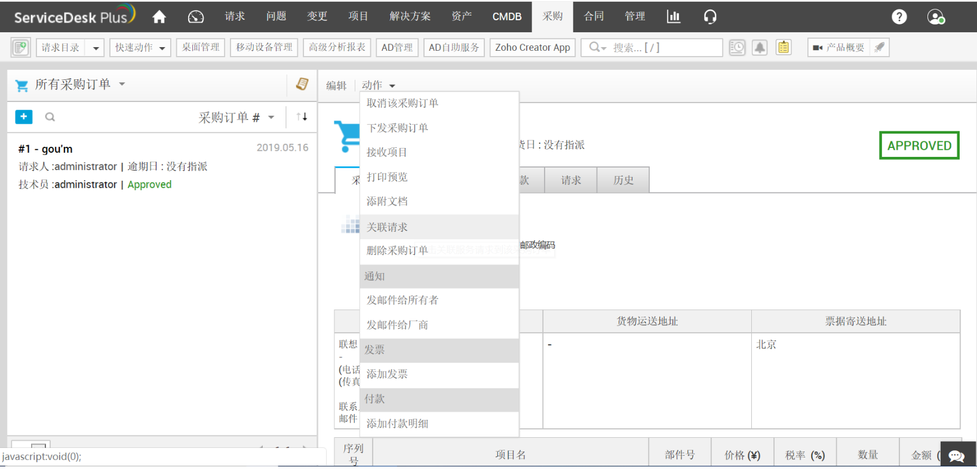Open the 解决方案 module
977x476 pixels.
point(410,16)
